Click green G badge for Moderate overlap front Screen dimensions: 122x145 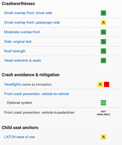click(x=103, y=32)
